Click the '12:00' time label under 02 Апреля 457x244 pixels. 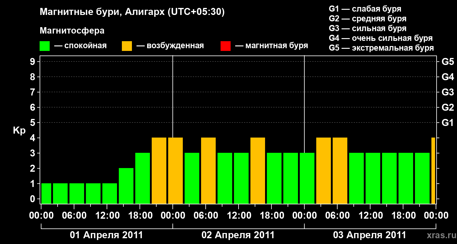239,216
